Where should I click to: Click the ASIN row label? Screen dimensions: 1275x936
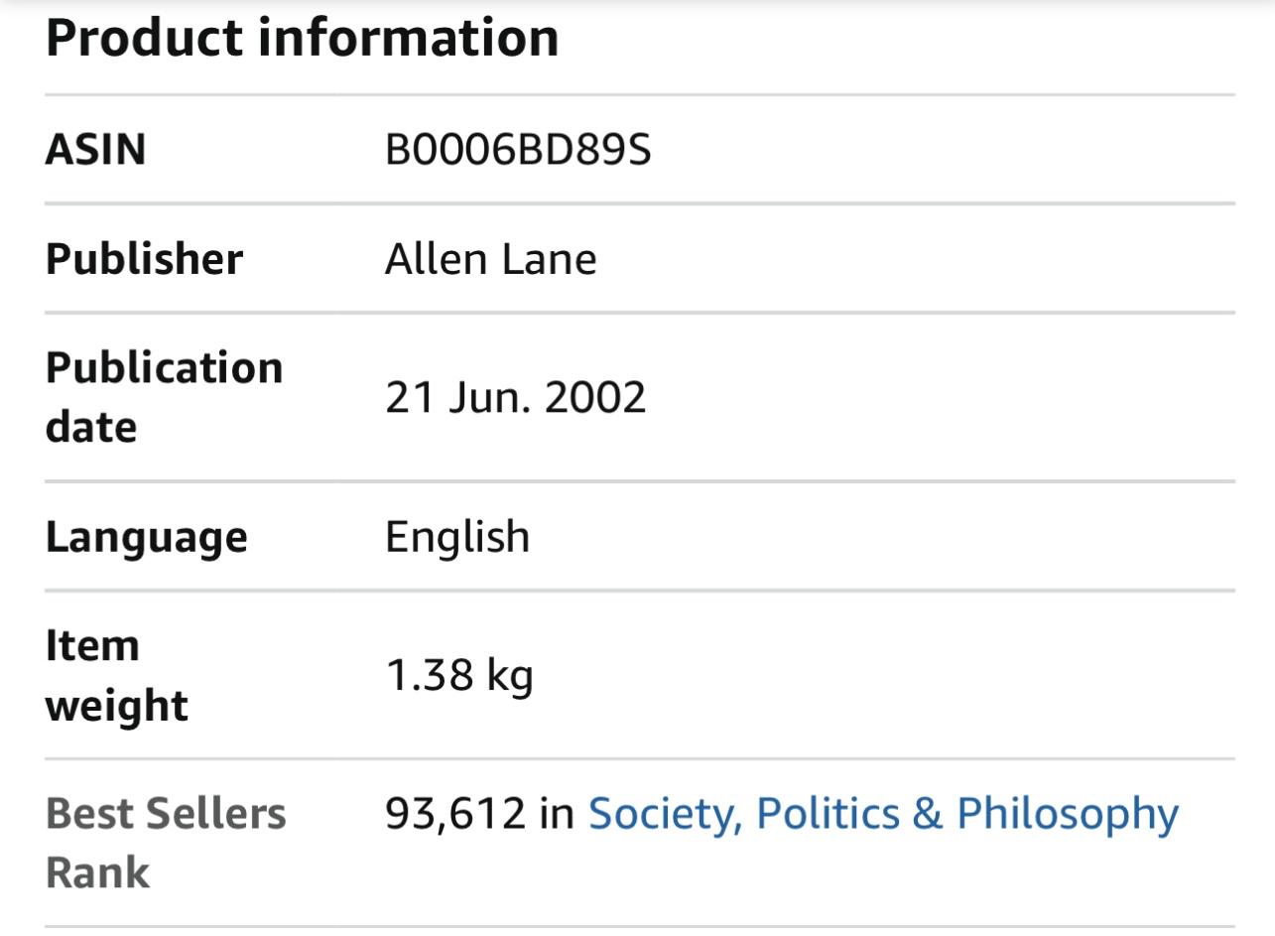(95, 150)
